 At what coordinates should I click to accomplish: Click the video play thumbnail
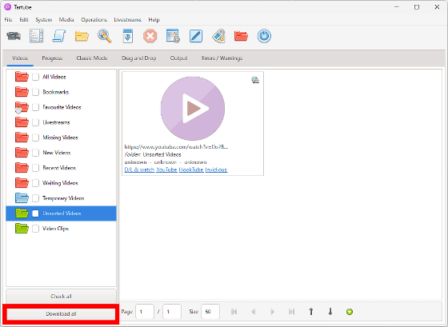[x=193, y=109]
